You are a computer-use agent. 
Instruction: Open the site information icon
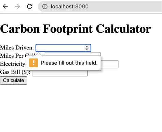[x=45, y=6]
